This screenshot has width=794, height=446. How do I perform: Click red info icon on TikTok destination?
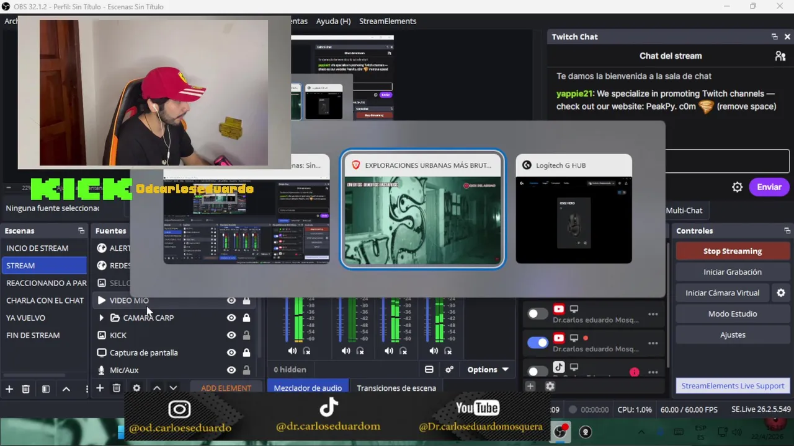[x=634, y=372]
